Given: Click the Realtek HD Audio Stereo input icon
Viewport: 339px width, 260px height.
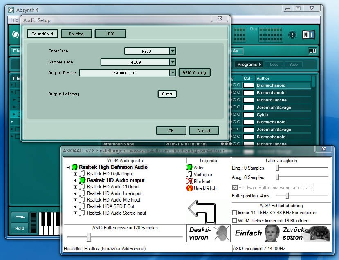Looking at the screenshot, I should (x=82, y=213).
